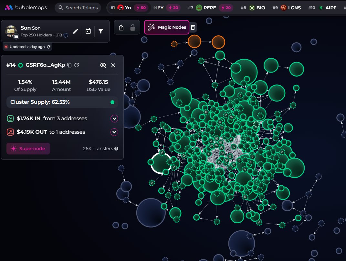346x261 pixels.
Task: Expand the $4.19K OUT addresses list
Action: tap(114, 132)
